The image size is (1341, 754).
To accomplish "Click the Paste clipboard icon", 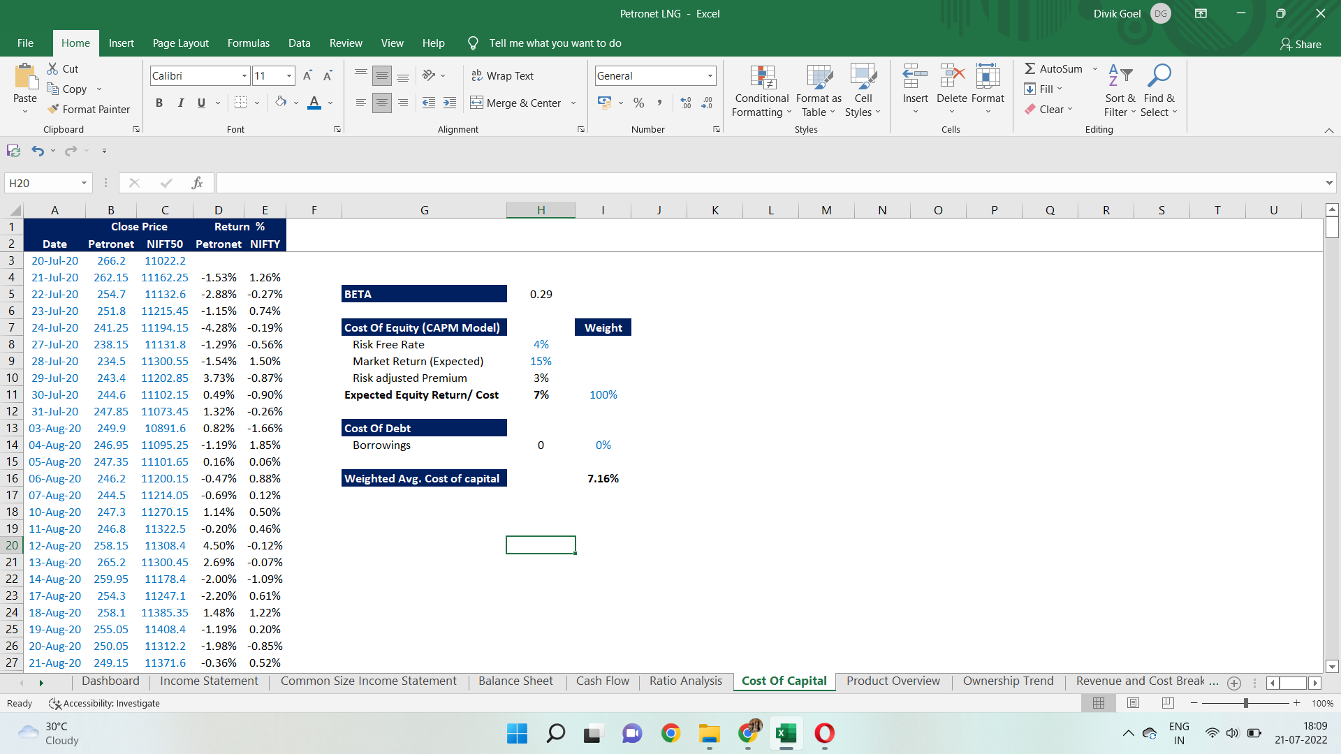I will pyautogui.click(x=25, y=77).
